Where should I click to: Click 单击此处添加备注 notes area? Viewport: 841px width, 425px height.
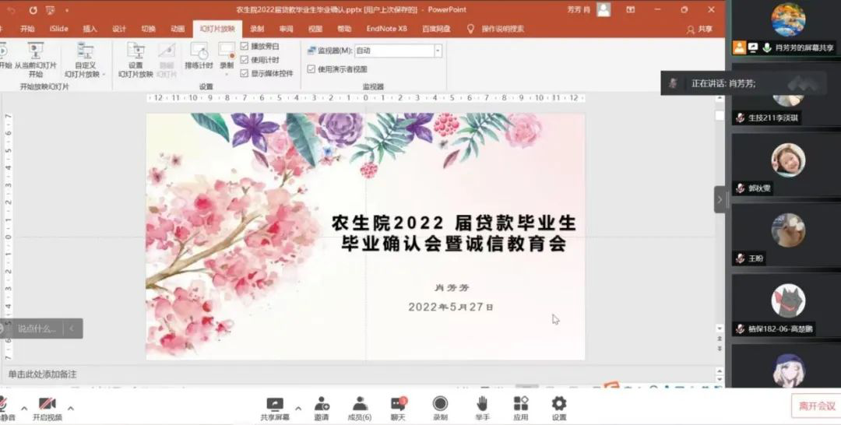44,374
